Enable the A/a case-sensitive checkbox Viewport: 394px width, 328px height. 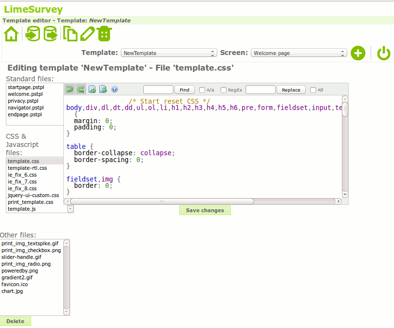pos(201,90)
